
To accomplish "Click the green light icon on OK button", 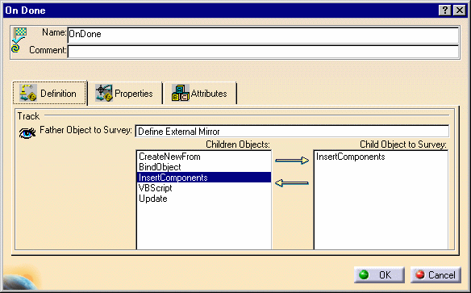I will (x=364, y=274).
